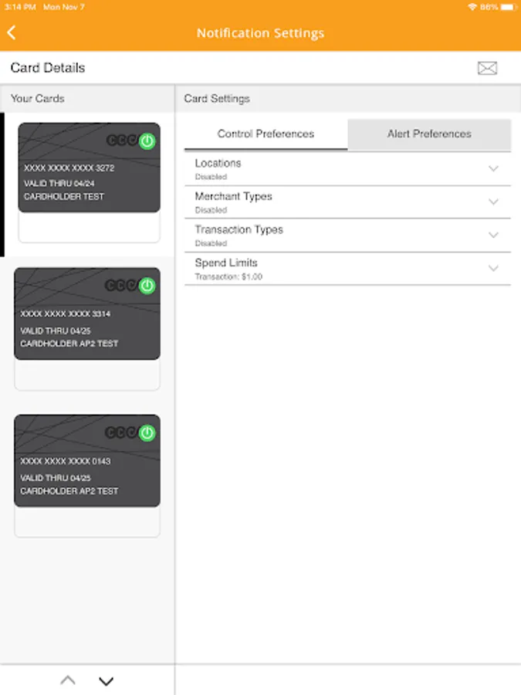The width and height of the screenshot is (521, 695).
Task: Switch to Alert Preferences tab
Action: [x=429, y=134]
